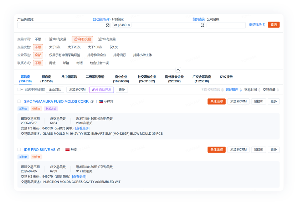
Task: Open the 智能排序 sort dropdown
Action: coord(234,90)
